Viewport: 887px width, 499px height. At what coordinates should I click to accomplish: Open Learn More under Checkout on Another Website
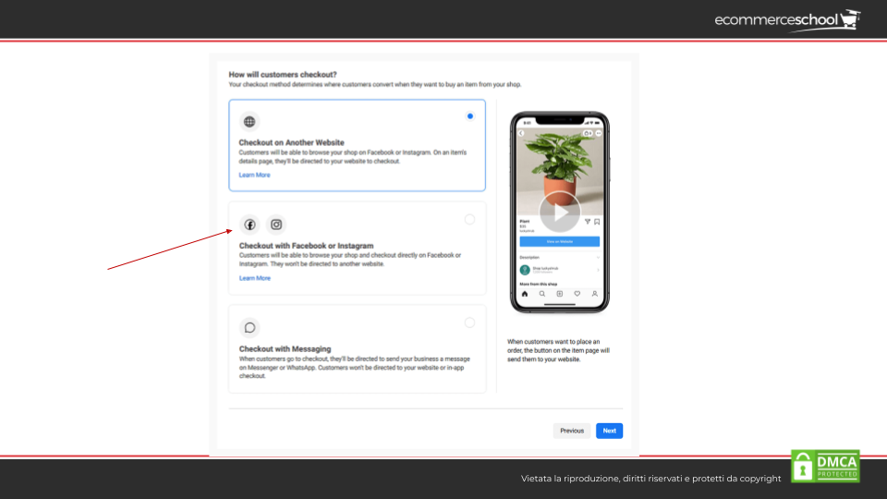255,175
